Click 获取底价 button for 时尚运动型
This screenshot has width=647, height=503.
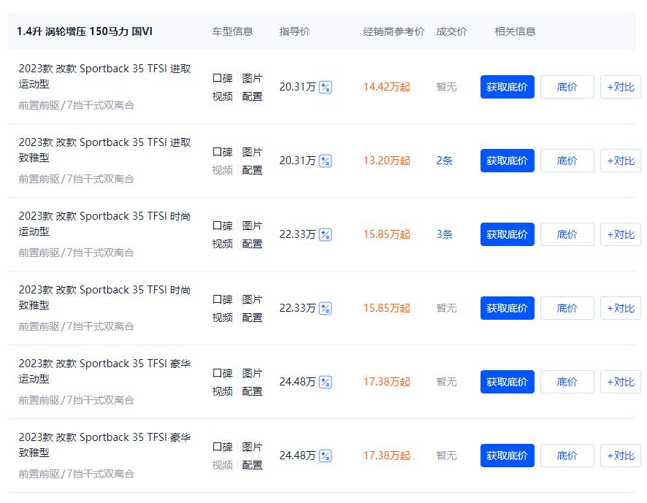pyautogui.click(x=507, y=234)
